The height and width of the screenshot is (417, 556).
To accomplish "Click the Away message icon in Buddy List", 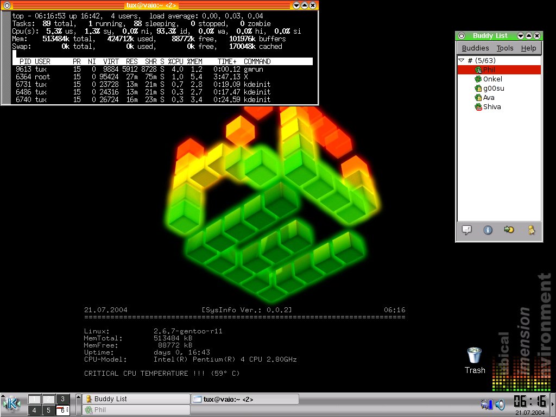I will (532, 230).
